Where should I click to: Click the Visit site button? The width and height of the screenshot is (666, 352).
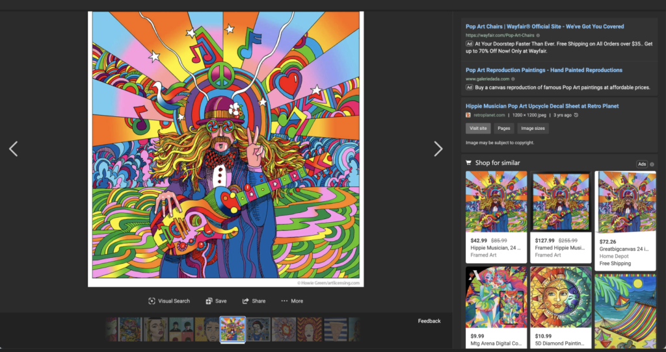coord(478,129)
